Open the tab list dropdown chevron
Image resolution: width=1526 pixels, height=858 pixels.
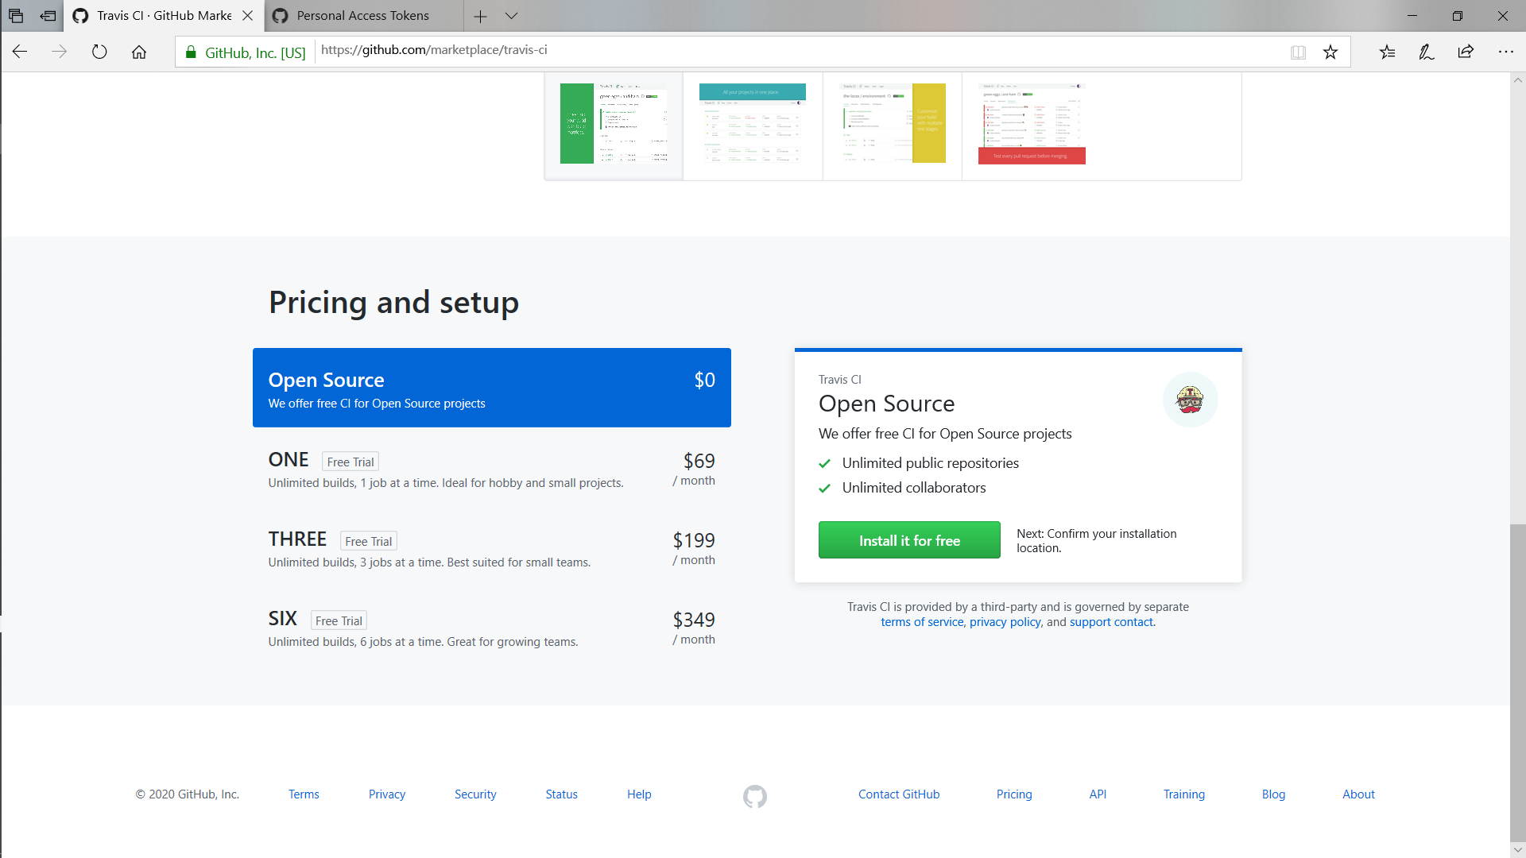pos(511,16)
